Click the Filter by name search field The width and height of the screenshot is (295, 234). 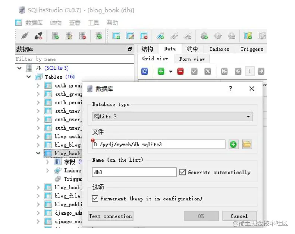pos(75,59)
